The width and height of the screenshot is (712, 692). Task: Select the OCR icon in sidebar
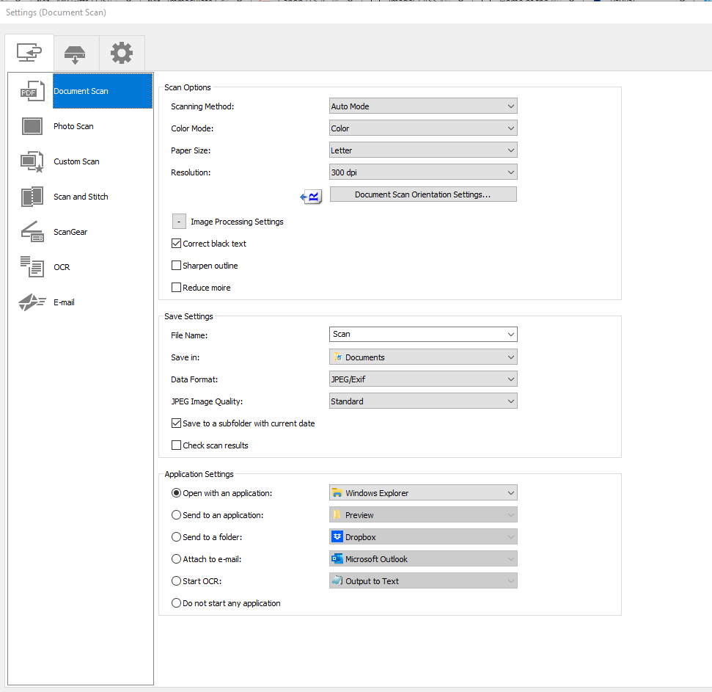click(x=32, y=267)
